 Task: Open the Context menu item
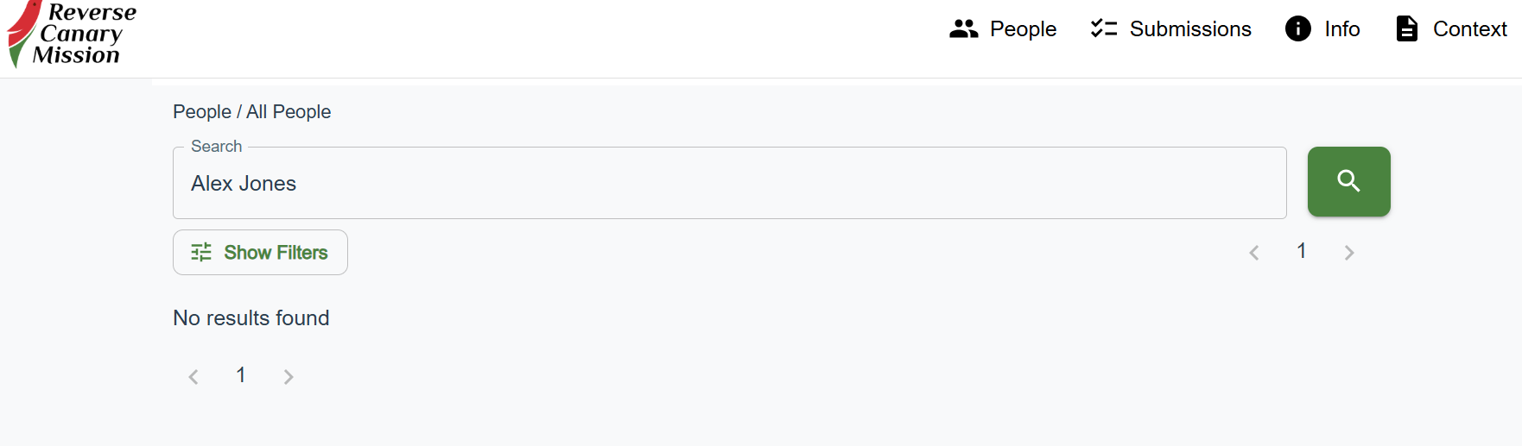[x=1452, y=28]
